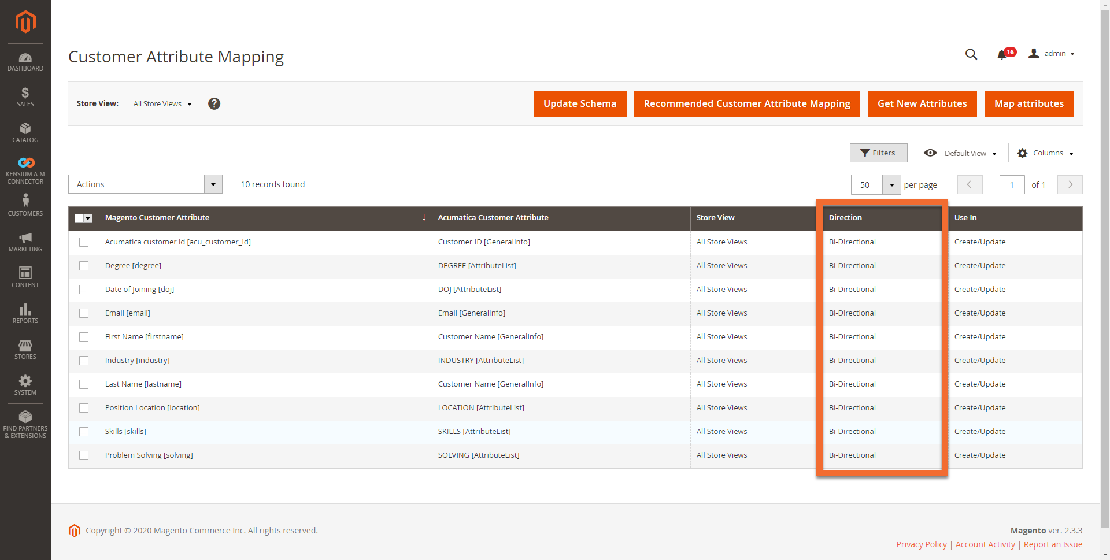Click 'Email [GeneralInfo]' cell
The width and height of the screenshot is (1110, 560).
pyautogui.click(x=472, y=313)
